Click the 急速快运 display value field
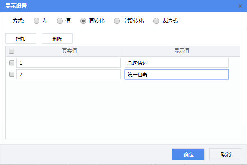 [176, 63]
